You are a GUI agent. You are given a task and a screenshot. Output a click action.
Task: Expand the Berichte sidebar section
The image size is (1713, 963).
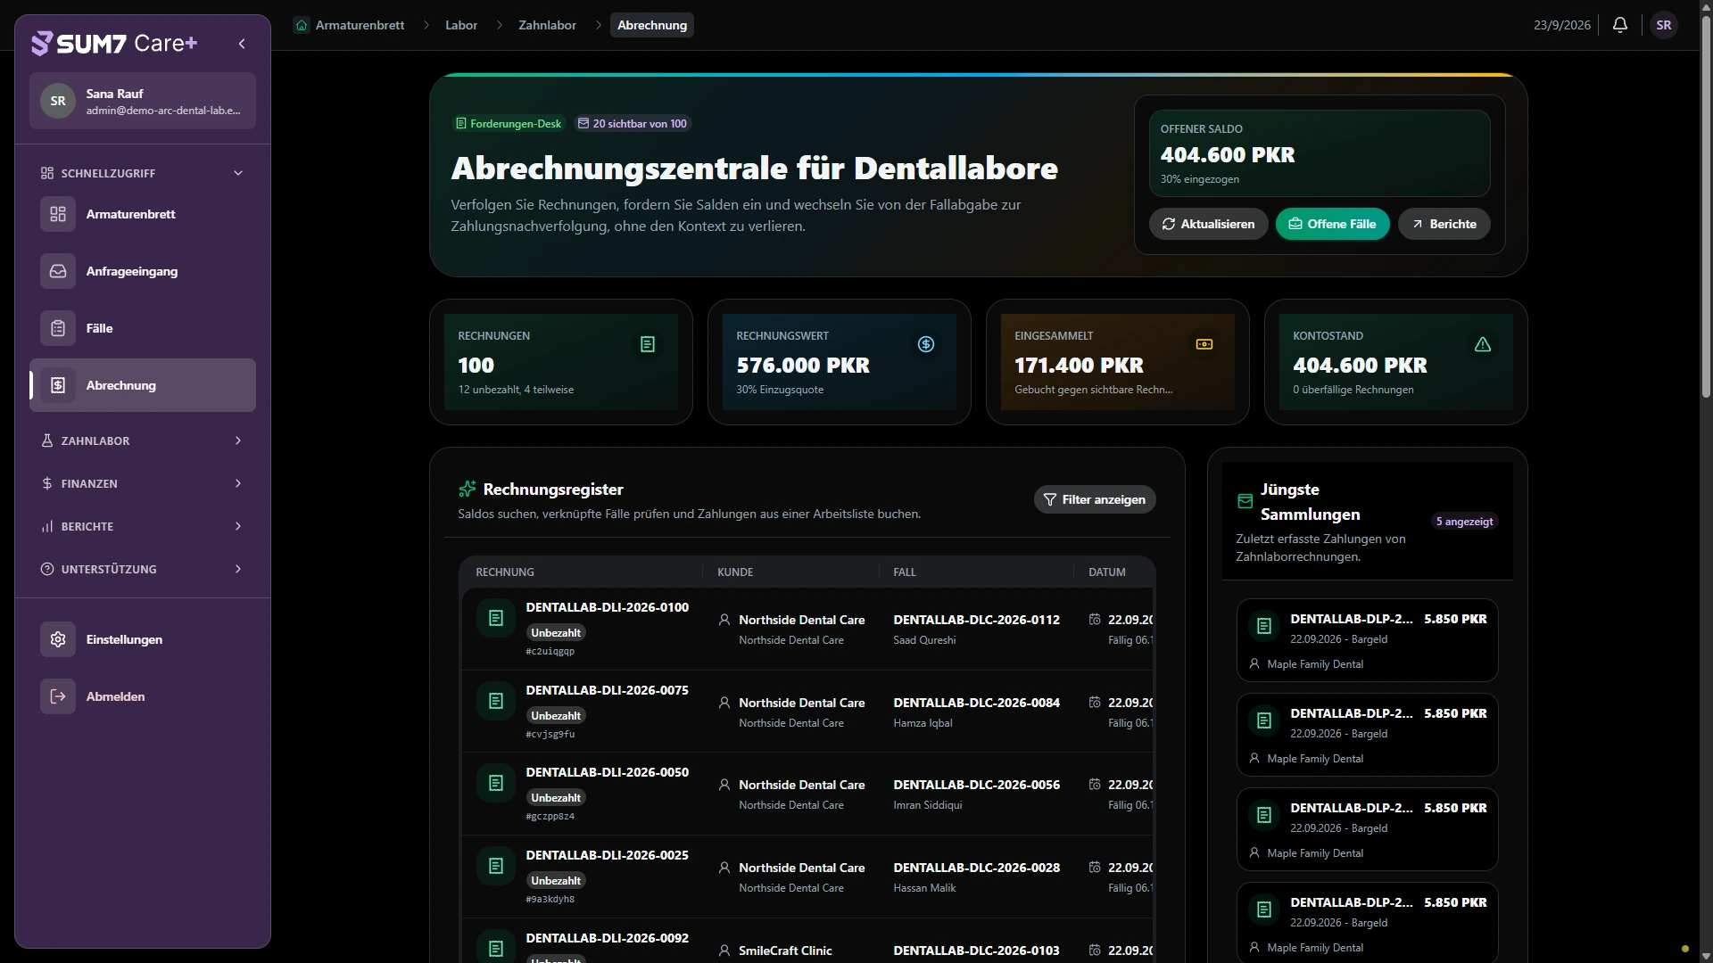pyautogui.click(x=143, y=526)
